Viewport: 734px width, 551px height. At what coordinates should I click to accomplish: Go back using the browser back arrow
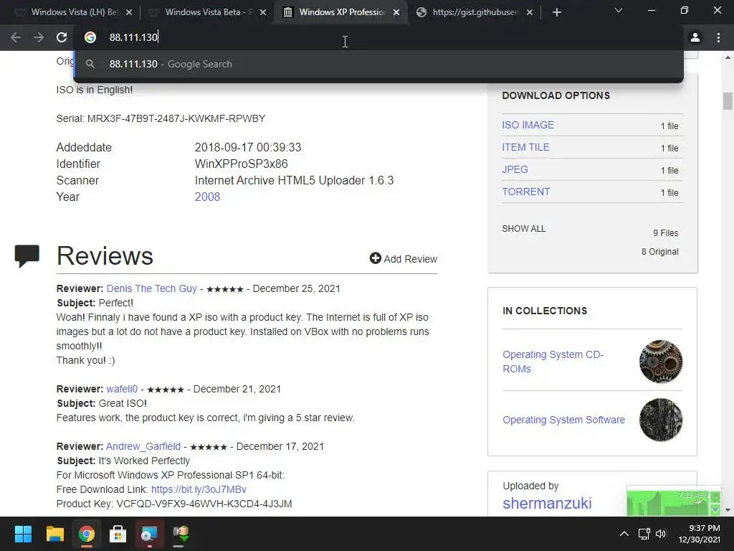coord(16,37)
